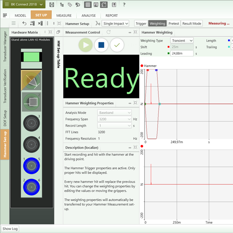The height and width of the screenshot is (233, 233).
Task: Stop the measurement with the square button
Action: pos(101,45)
